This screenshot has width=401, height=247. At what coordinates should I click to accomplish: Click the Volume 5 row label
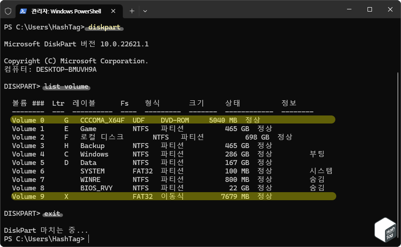click(28, 162)
